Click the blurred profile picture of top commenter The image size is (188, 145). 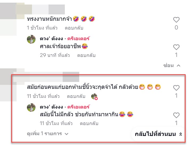(8, 19)
